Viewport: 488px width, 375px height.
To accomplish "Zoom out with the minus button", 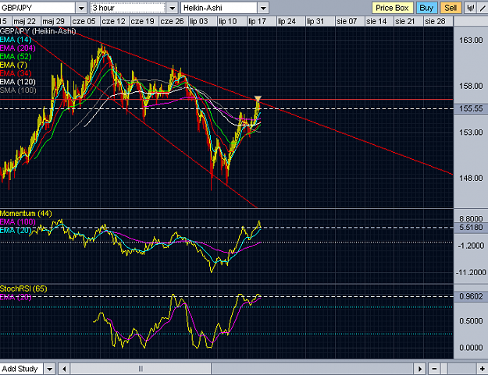I will tap(434, 369).
